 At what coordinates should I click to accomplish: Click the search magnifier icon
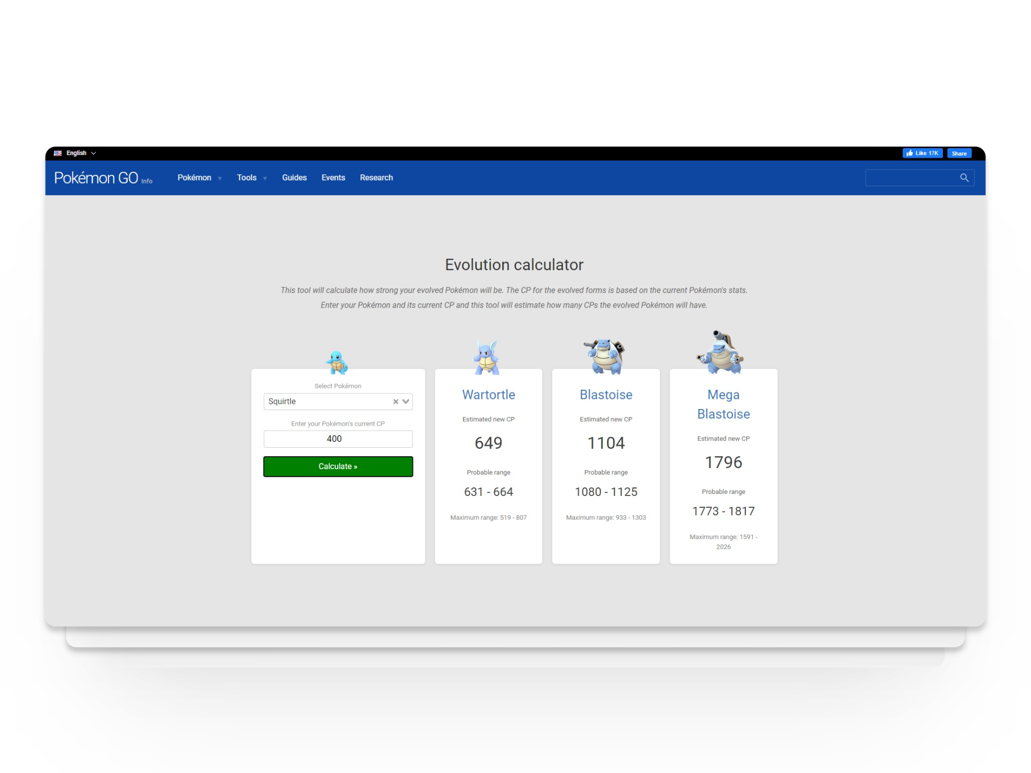coord(964,178)
